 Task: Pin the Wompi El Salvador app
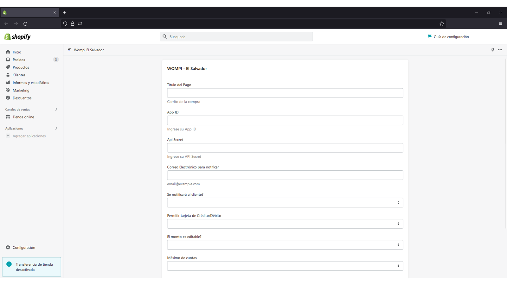click(x=493, y=50)
